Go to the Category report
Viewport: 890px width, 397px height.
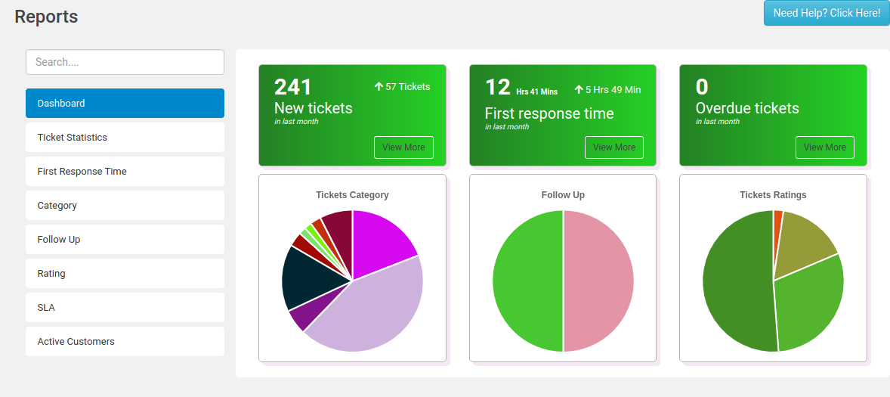(x=125, y=206)
